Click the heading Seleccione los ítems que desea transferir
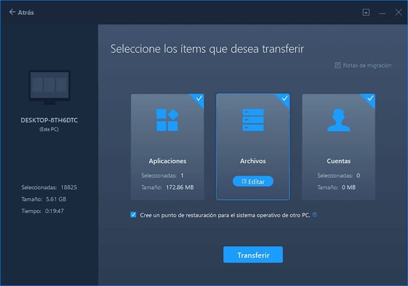 (x=207, y=49)
